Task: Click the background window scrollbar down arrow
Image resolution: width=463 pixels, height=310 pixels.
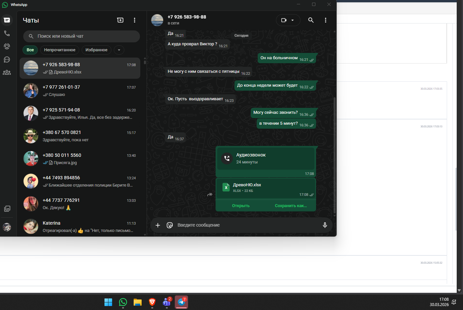Action: pyautogui.click(x=459, y=290)
